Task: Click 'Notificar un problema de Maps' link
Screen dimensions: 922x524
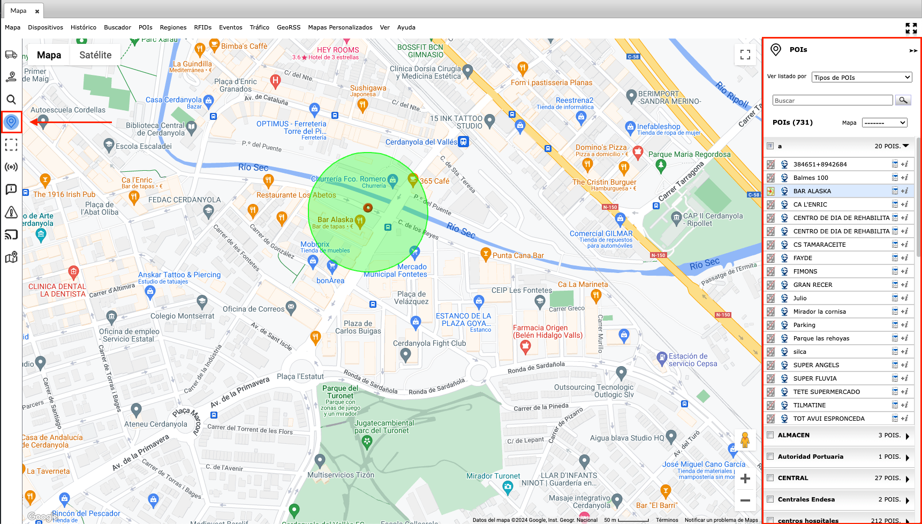Action: [721, 520]
